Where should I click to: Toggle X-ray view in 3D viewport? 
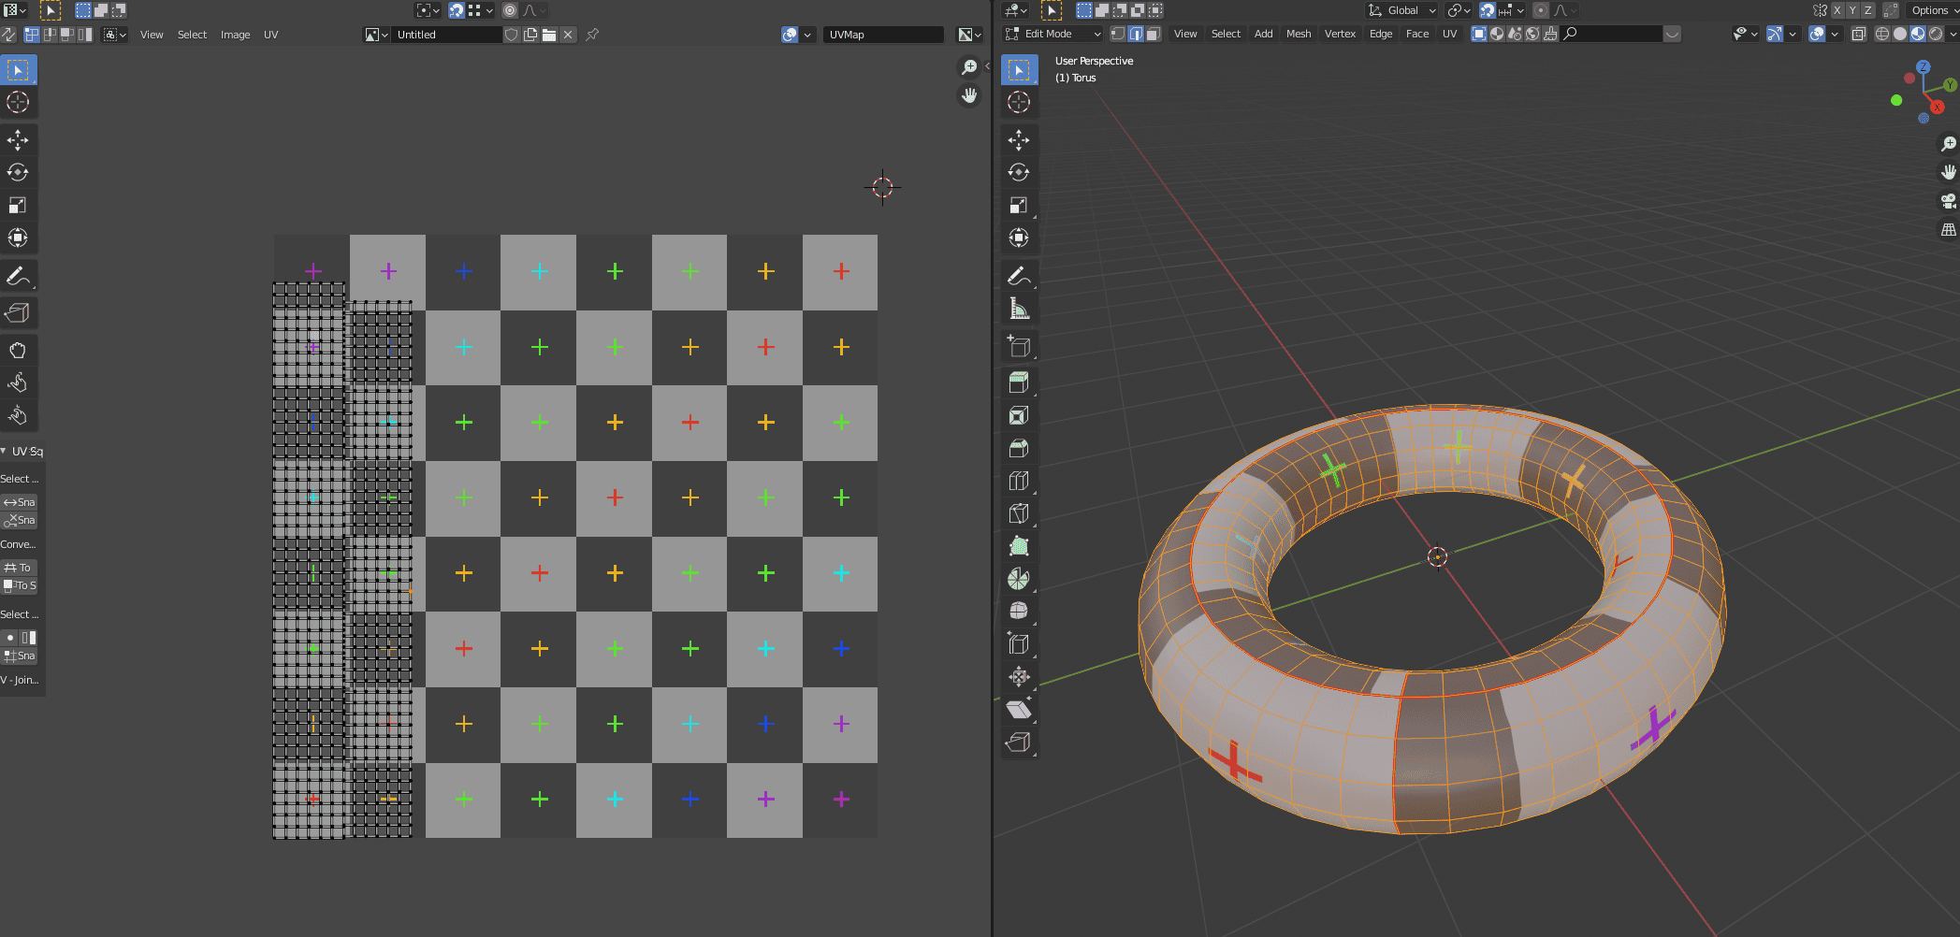[1859, 34]
